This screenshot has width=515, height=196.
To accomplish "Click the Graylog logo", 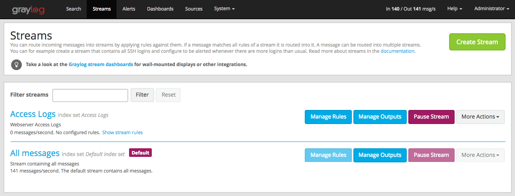I will pyautogui.click(x=28, y=9).
